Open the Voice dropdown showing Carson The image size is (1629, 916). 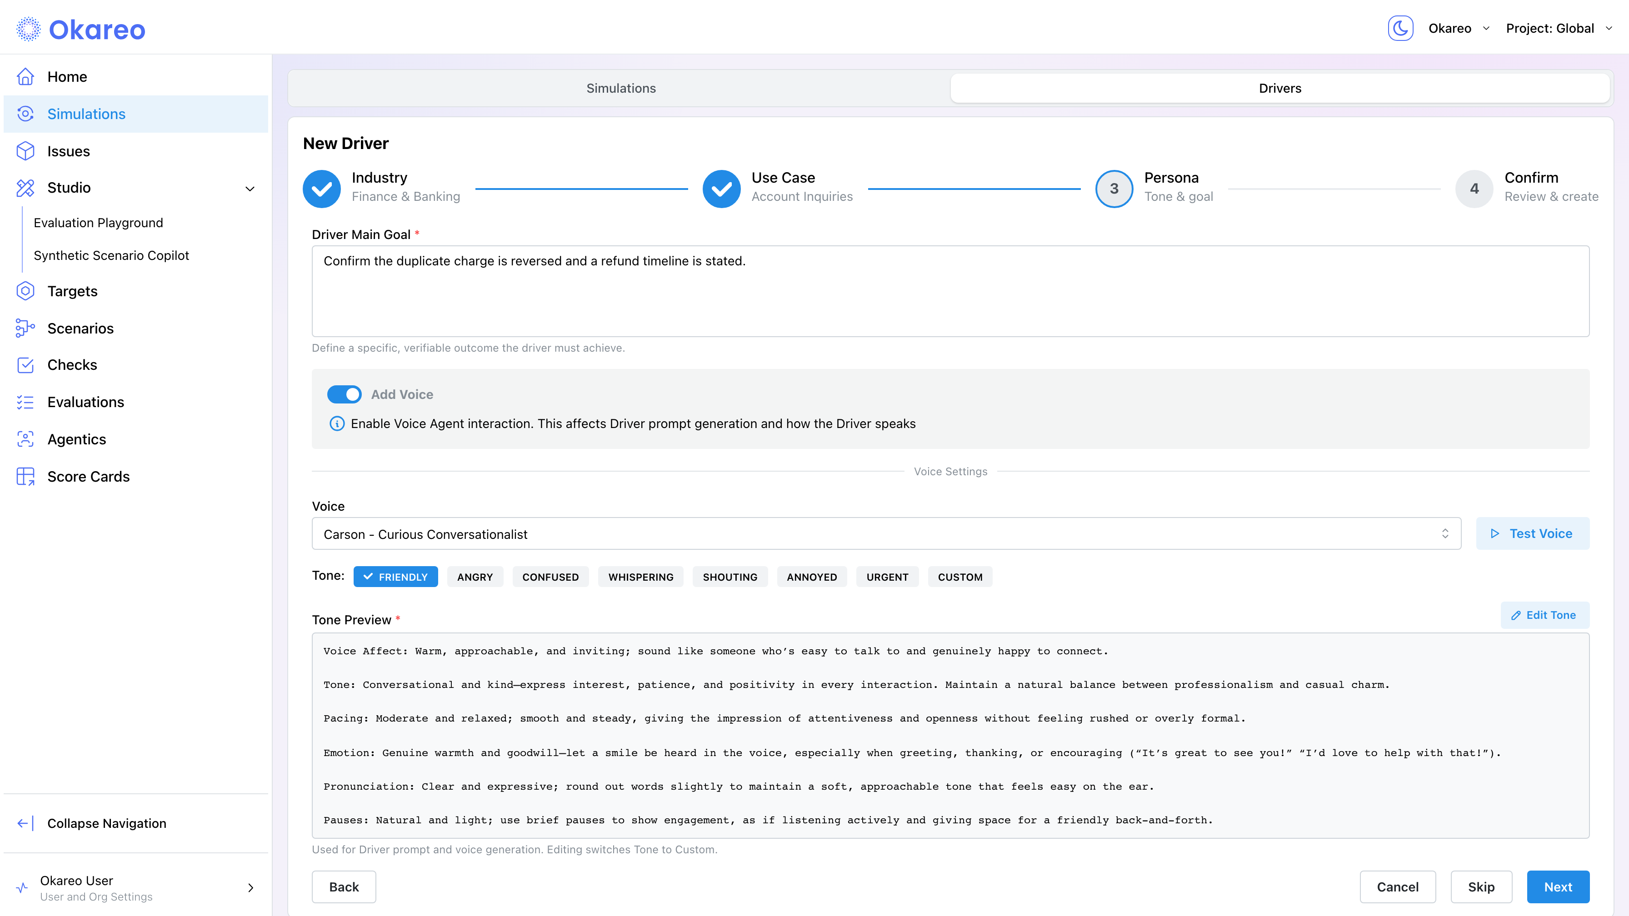[x=886, y=533]
